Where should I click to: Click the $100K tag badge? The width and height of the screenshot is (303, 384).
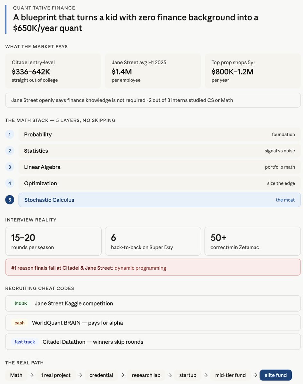point(21,303)
